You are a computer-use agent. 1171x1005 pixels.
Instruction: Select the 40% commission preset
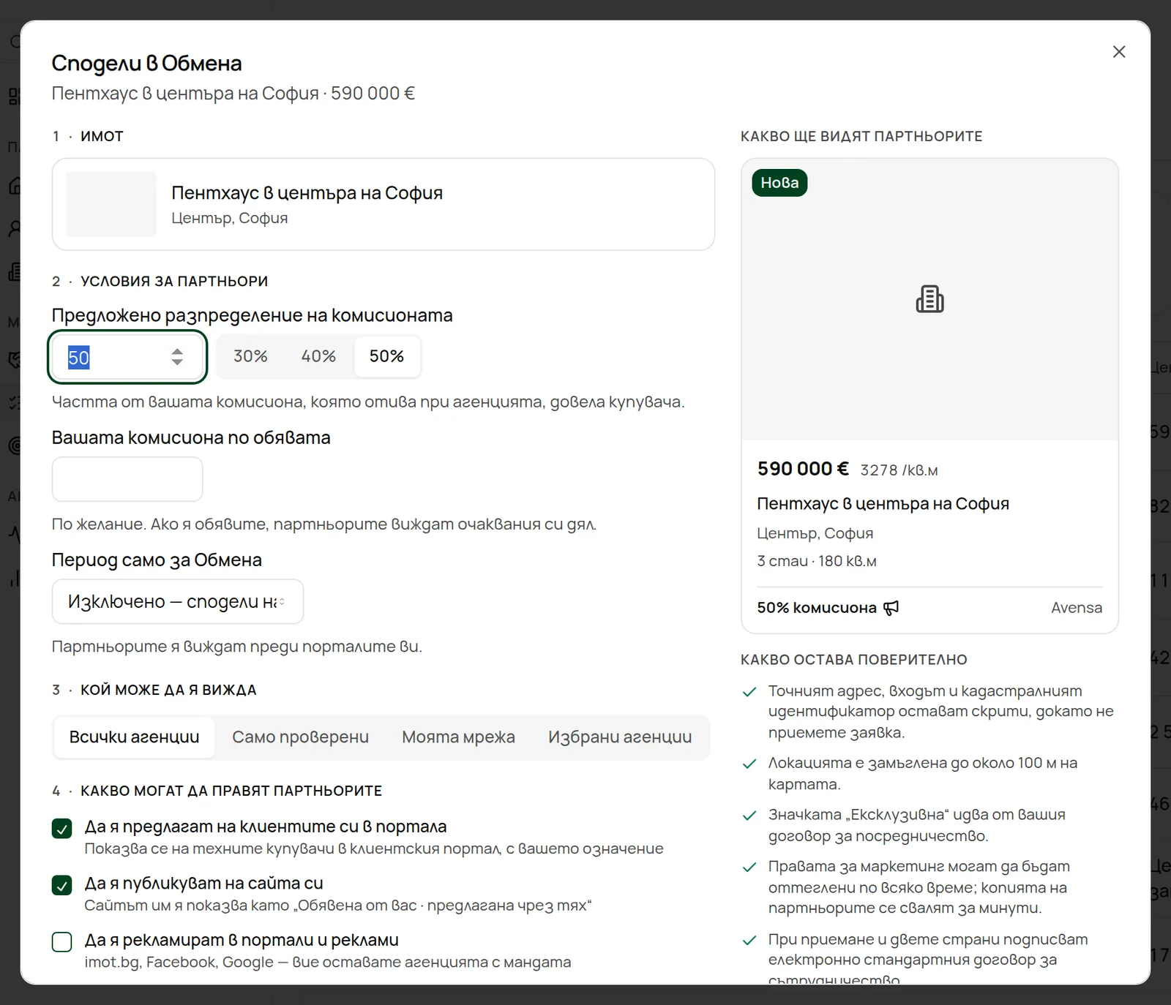[x=318, y=356]
